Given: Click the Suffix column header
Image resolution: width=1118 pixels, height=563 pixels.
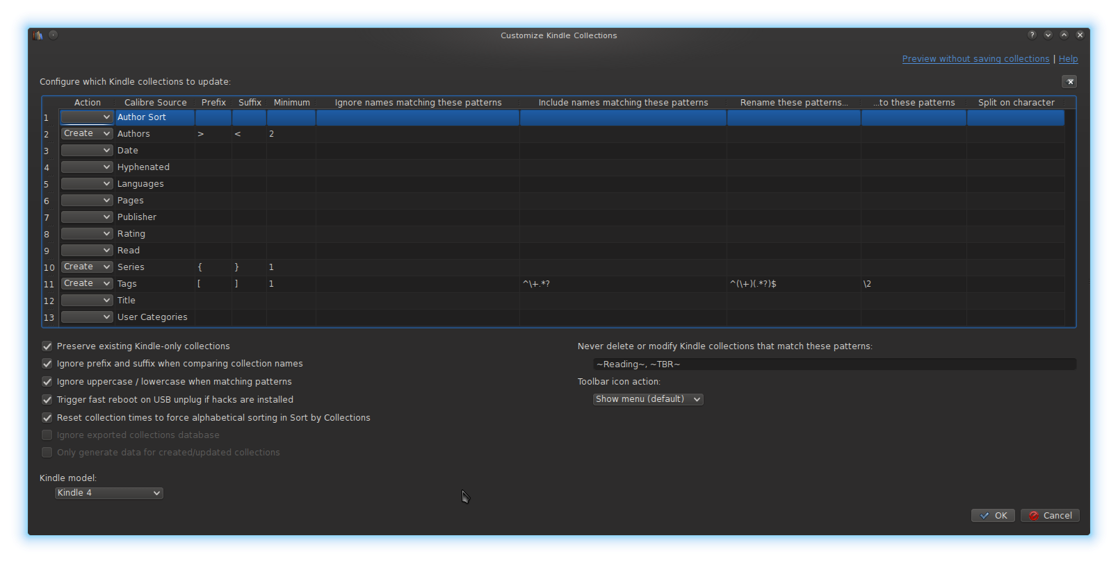Looking at the screenshot, I should pyautogui.click(x=250, y=103).
